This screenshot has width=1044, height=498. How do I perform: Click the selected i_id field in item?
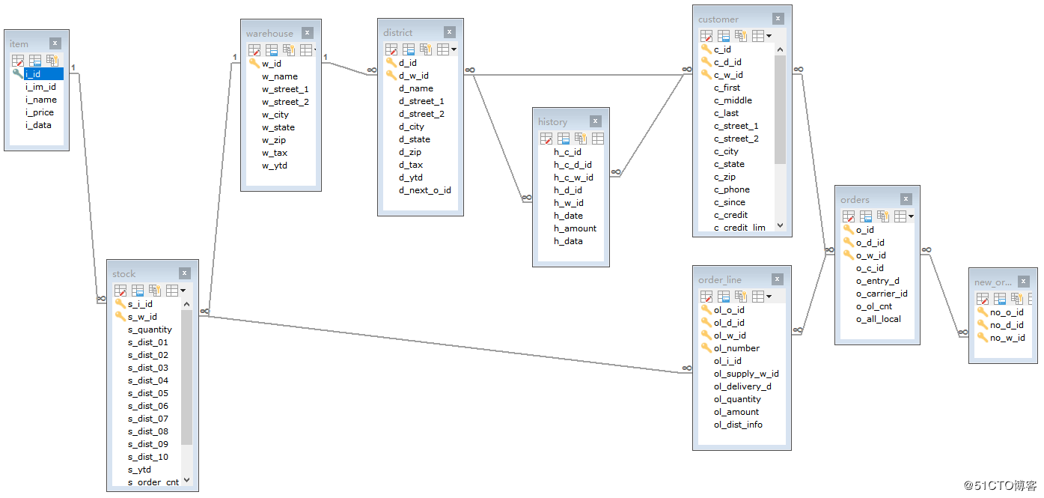click(33, 74)
